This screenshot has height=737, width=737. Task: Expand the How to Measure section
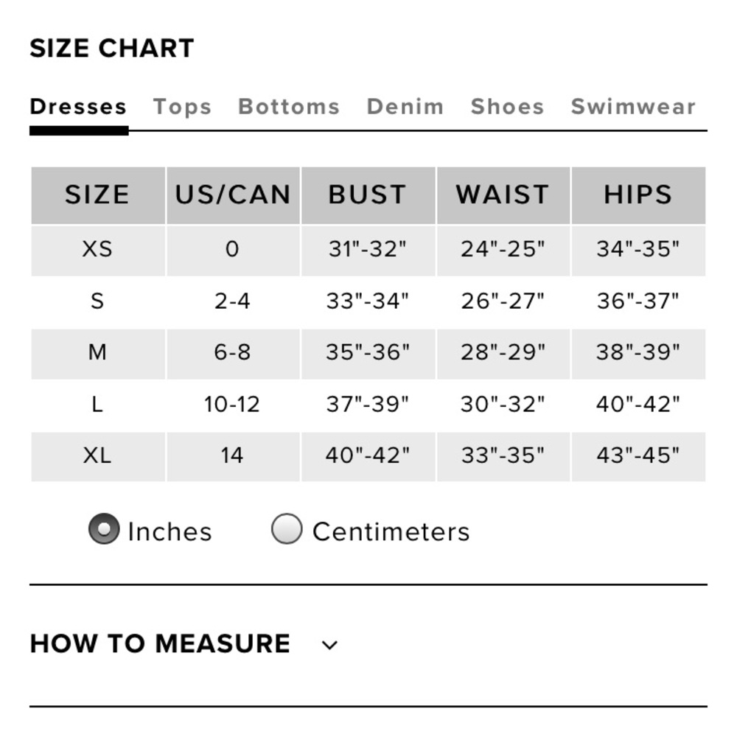tap(160, 643)
